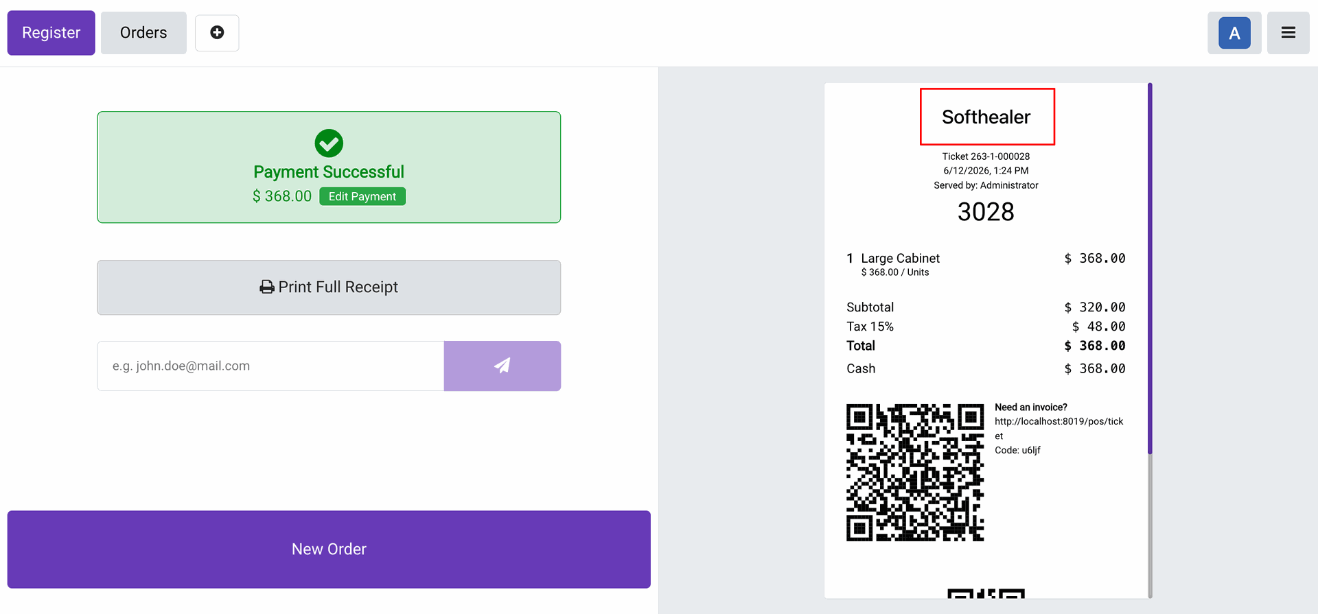Viewport: 1318px width, 614px height.
Task: Click the receipt QR code
Action: point(915,473)
